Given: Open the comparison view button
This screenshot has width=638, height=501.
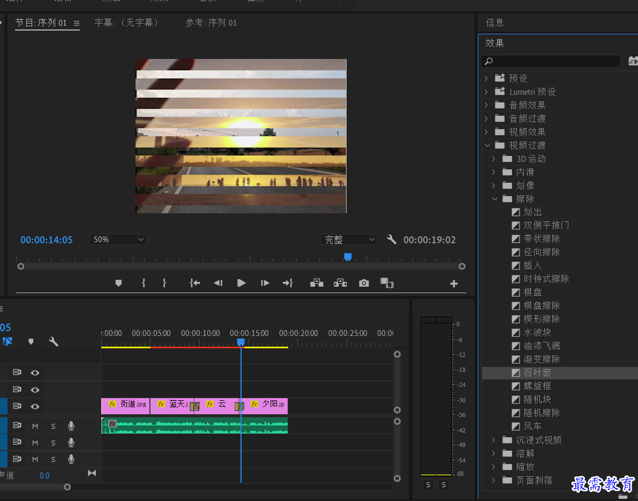Looking at the screenshot, I should pyautogui.click(x=387, y=283).
